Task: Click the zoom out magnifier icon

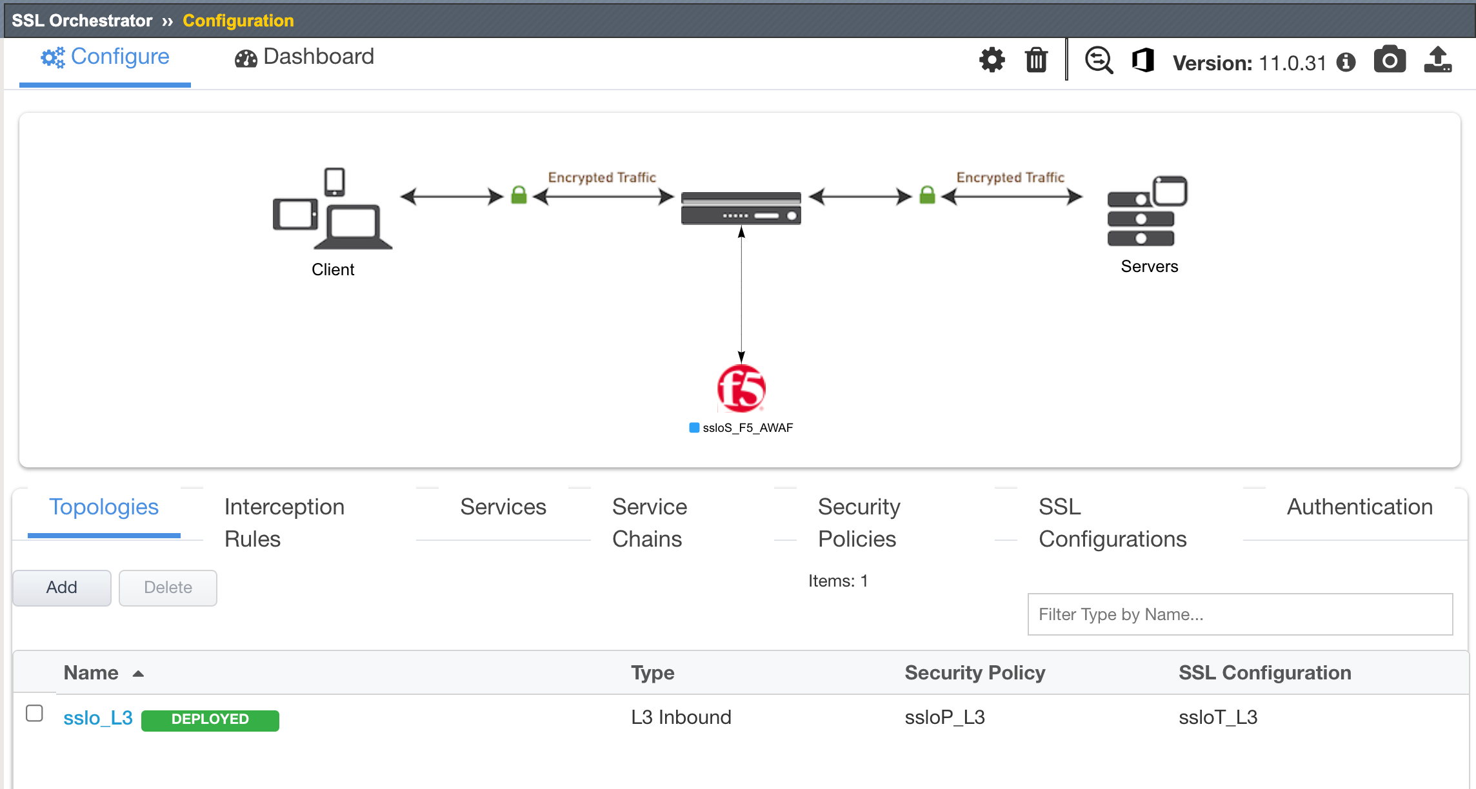Action: [1099, 61]
